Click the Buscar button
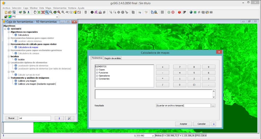The image size is (261, 139). click(11, 118)
